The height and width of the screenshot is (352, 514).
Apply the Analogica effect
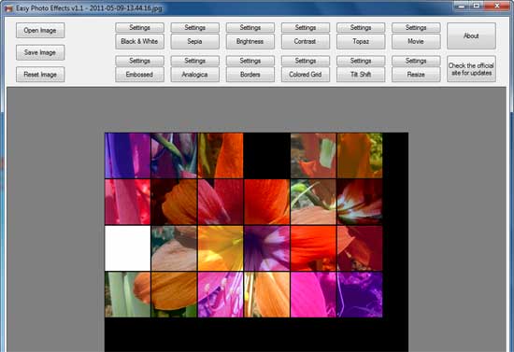(194, 75)
